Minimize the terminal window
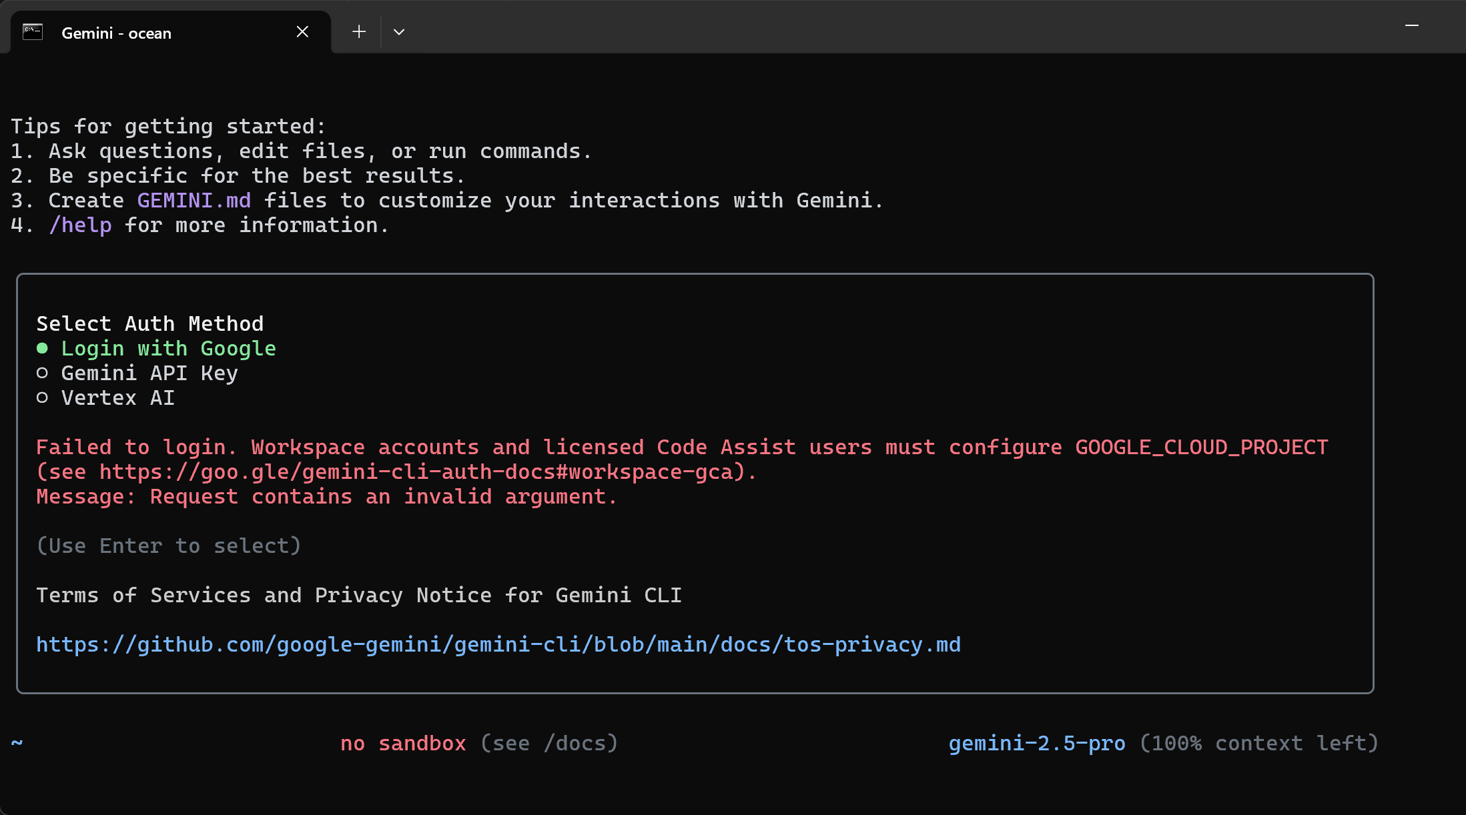Screen dimensions: 1466x815 [1411, 26]
